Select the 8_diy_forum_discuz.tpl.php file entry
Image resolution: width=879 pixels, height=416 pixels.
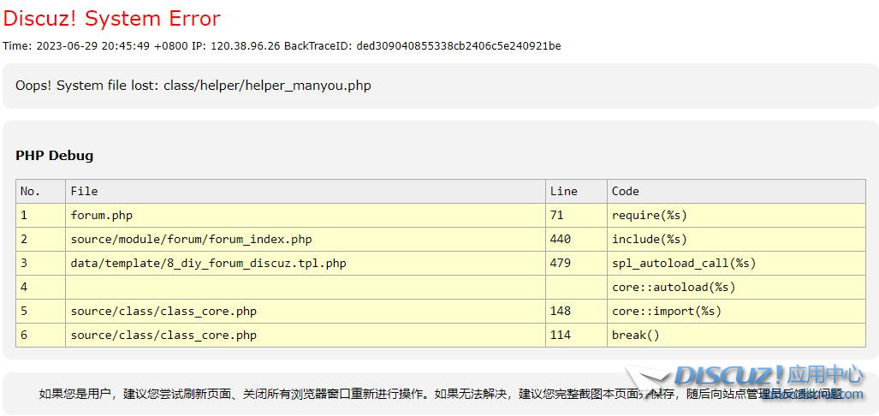[208, 263]
